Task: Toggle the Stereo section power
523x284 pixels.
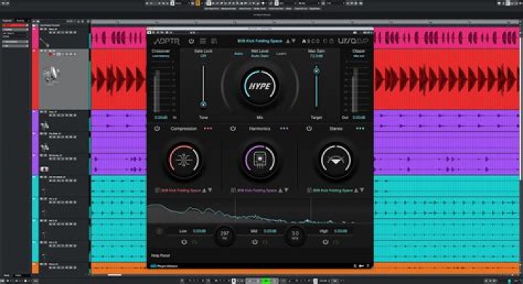Action: coord(309,128)
